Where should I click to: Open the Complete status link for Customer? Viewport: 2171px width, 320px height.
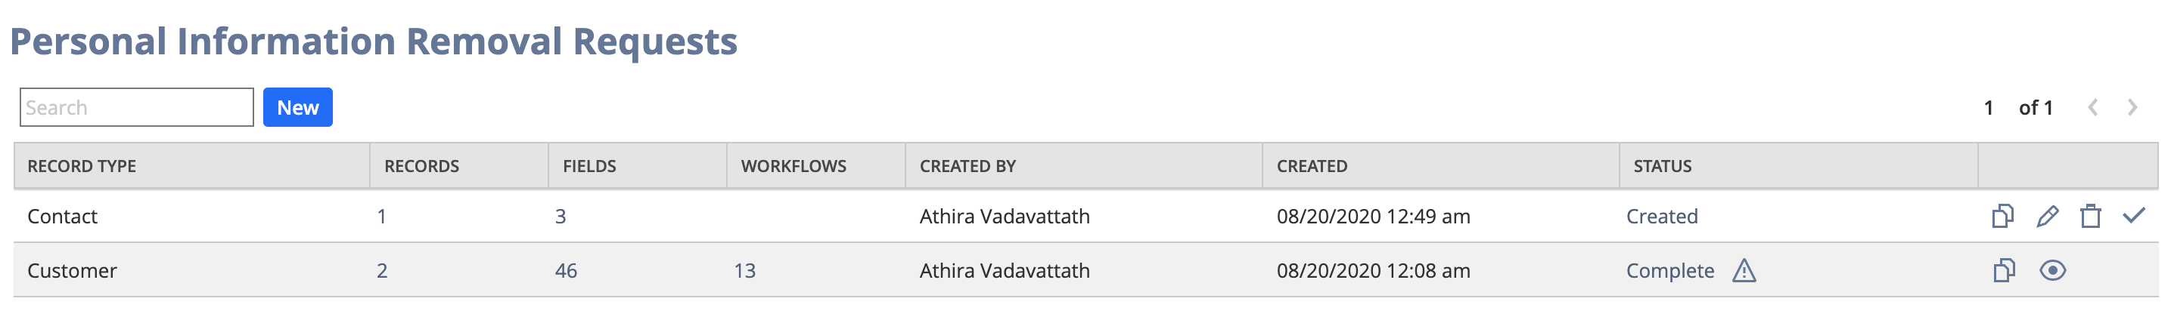1669,271
